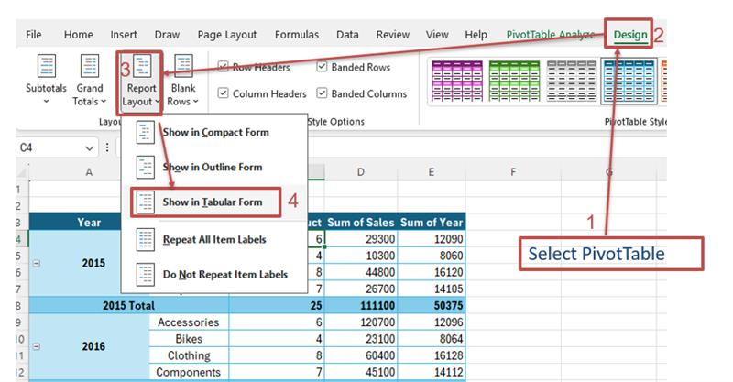733x382 pixels.
Task: Click the Repeat All Item Labels icon
Action: coord(146,239)
